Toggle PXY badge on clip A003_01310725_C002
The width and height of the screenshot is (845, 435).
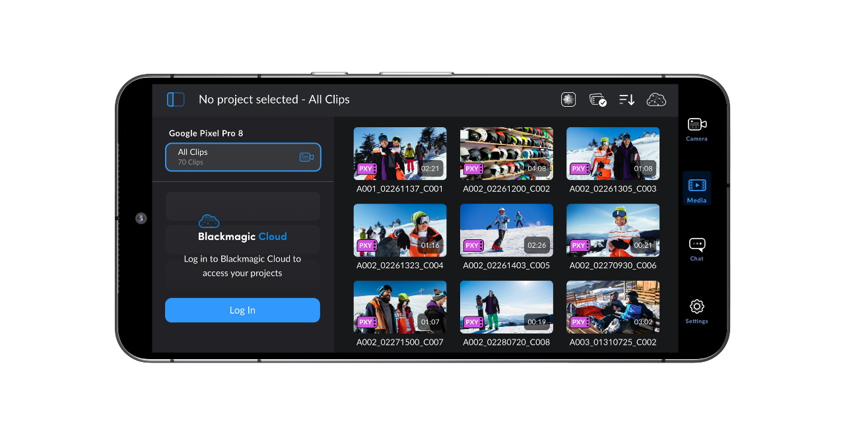tap(579, 322)
